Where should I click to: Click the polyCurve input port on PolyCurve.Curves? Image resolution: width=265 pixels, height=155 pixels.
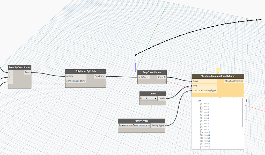(x=143, y=77)
